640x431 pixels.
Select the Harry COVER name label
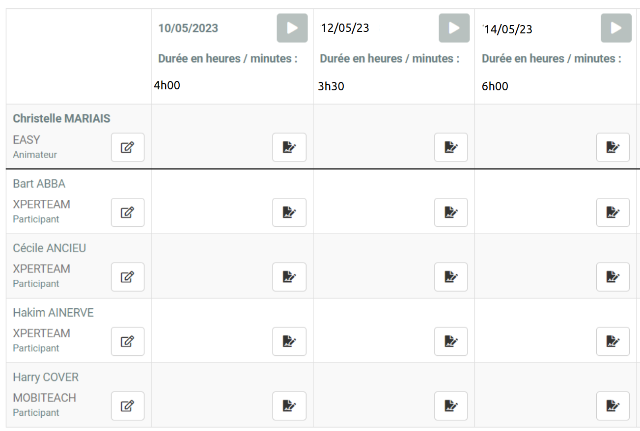pos(46,377)
